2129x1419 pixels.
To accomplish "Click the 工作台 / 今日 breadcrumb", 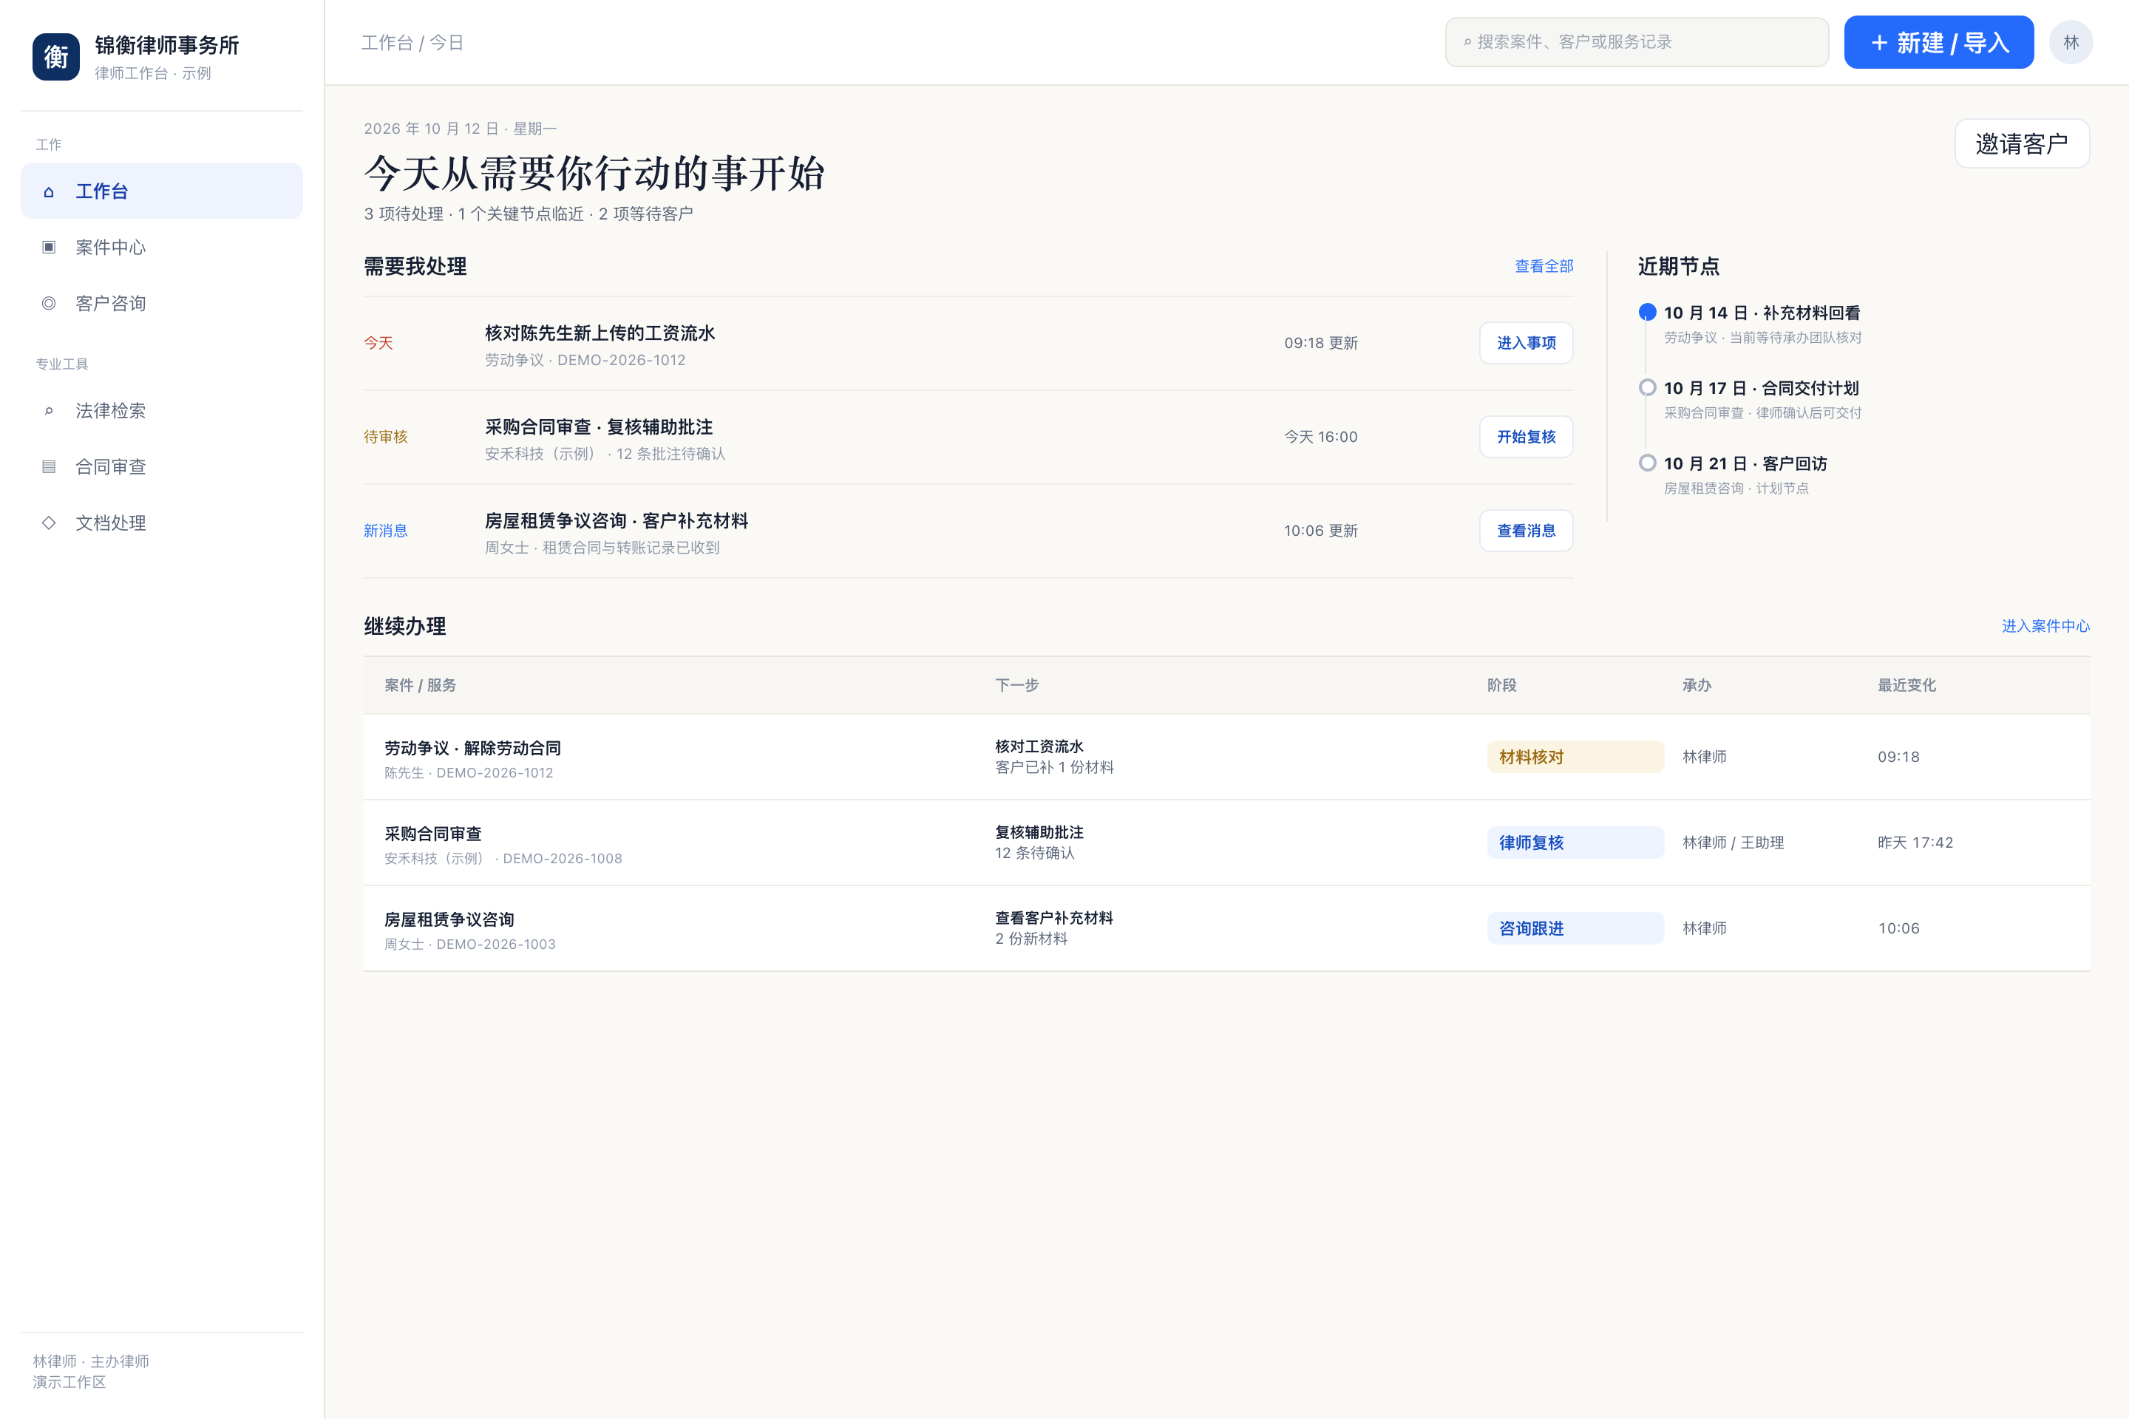I will (x=412, y=43).
